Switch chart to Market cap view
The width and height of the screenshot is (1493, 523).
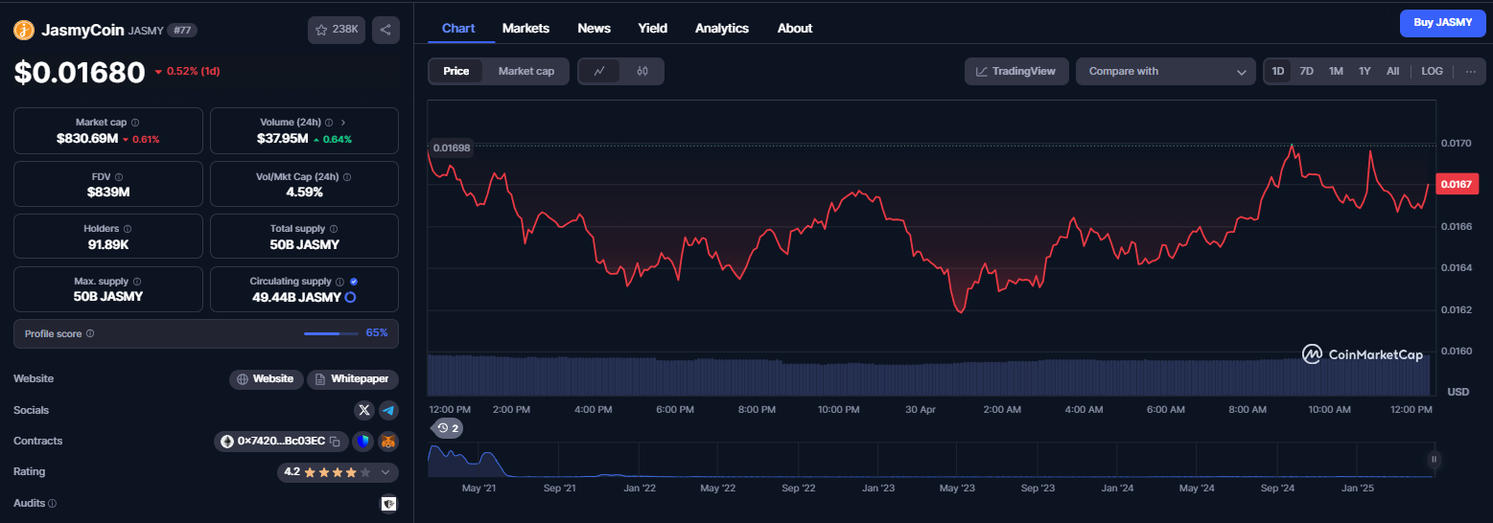pos(525,71)
